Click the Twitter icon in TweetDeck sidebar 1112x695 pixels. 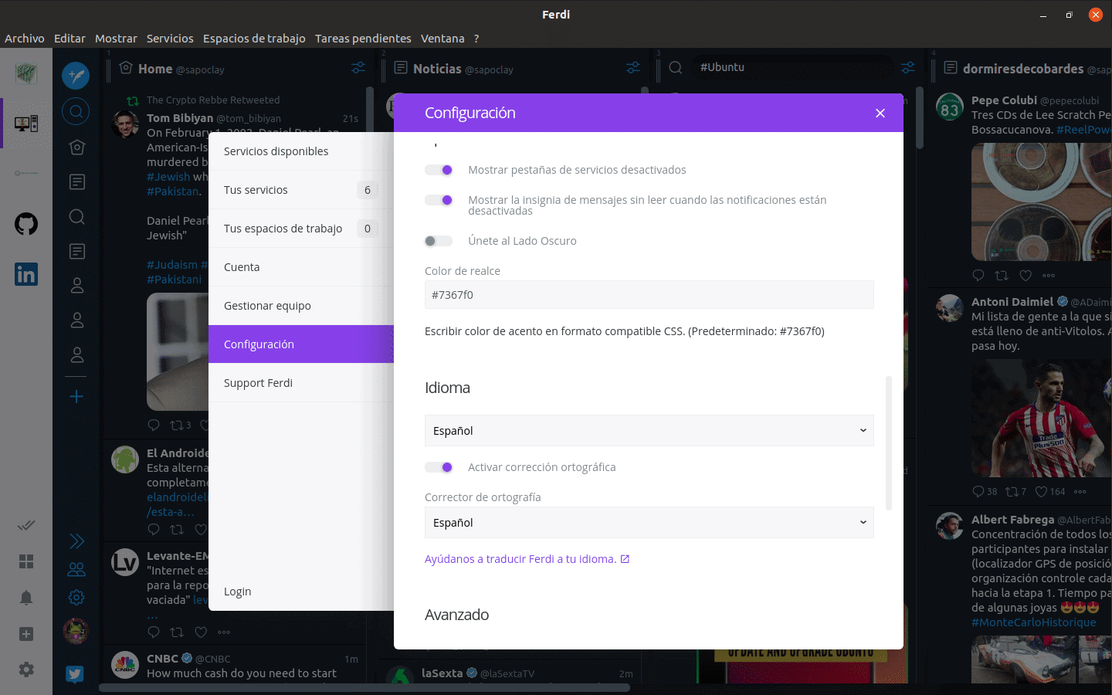[75, 674]
